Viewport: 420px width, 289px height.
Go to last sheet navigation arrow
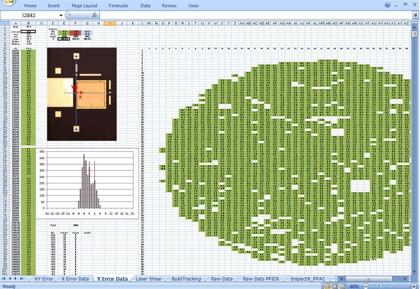22,279
